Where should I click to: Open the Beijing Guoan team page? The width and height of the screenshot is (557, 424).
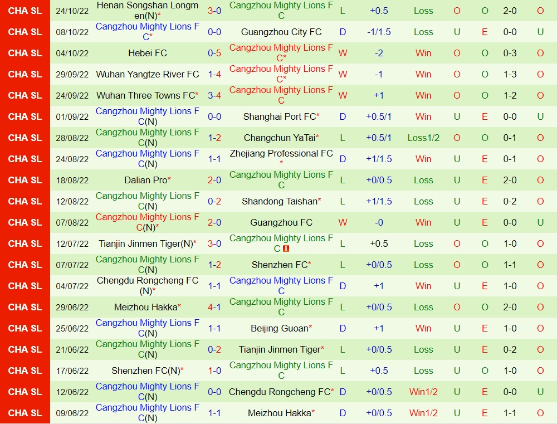coord(280,328)
